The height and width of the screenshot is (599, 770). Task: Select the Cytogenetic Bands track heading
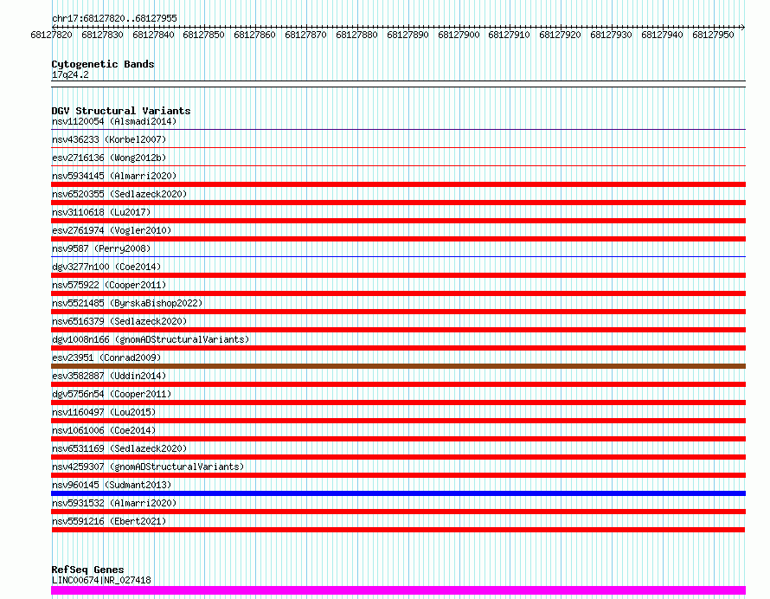pyautogui.click(x=103, y=64)
